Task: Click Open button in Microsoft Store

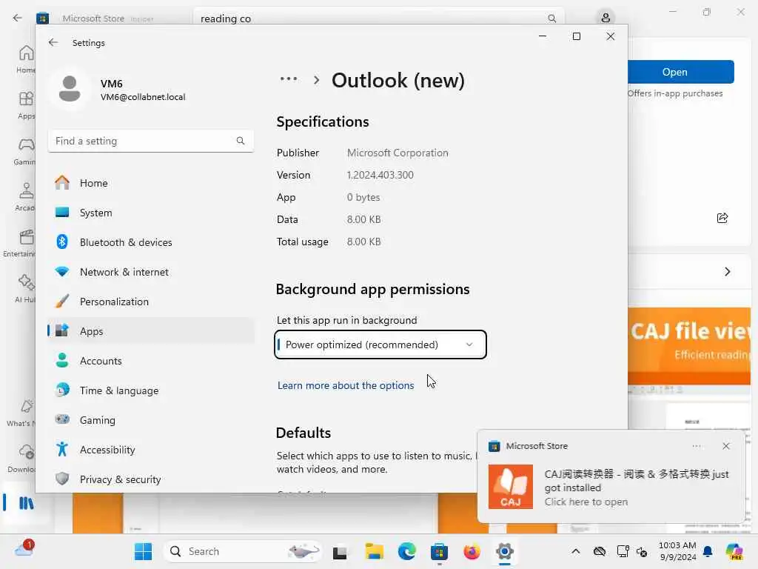Action: pyautogui.click(x=681, y=72)
